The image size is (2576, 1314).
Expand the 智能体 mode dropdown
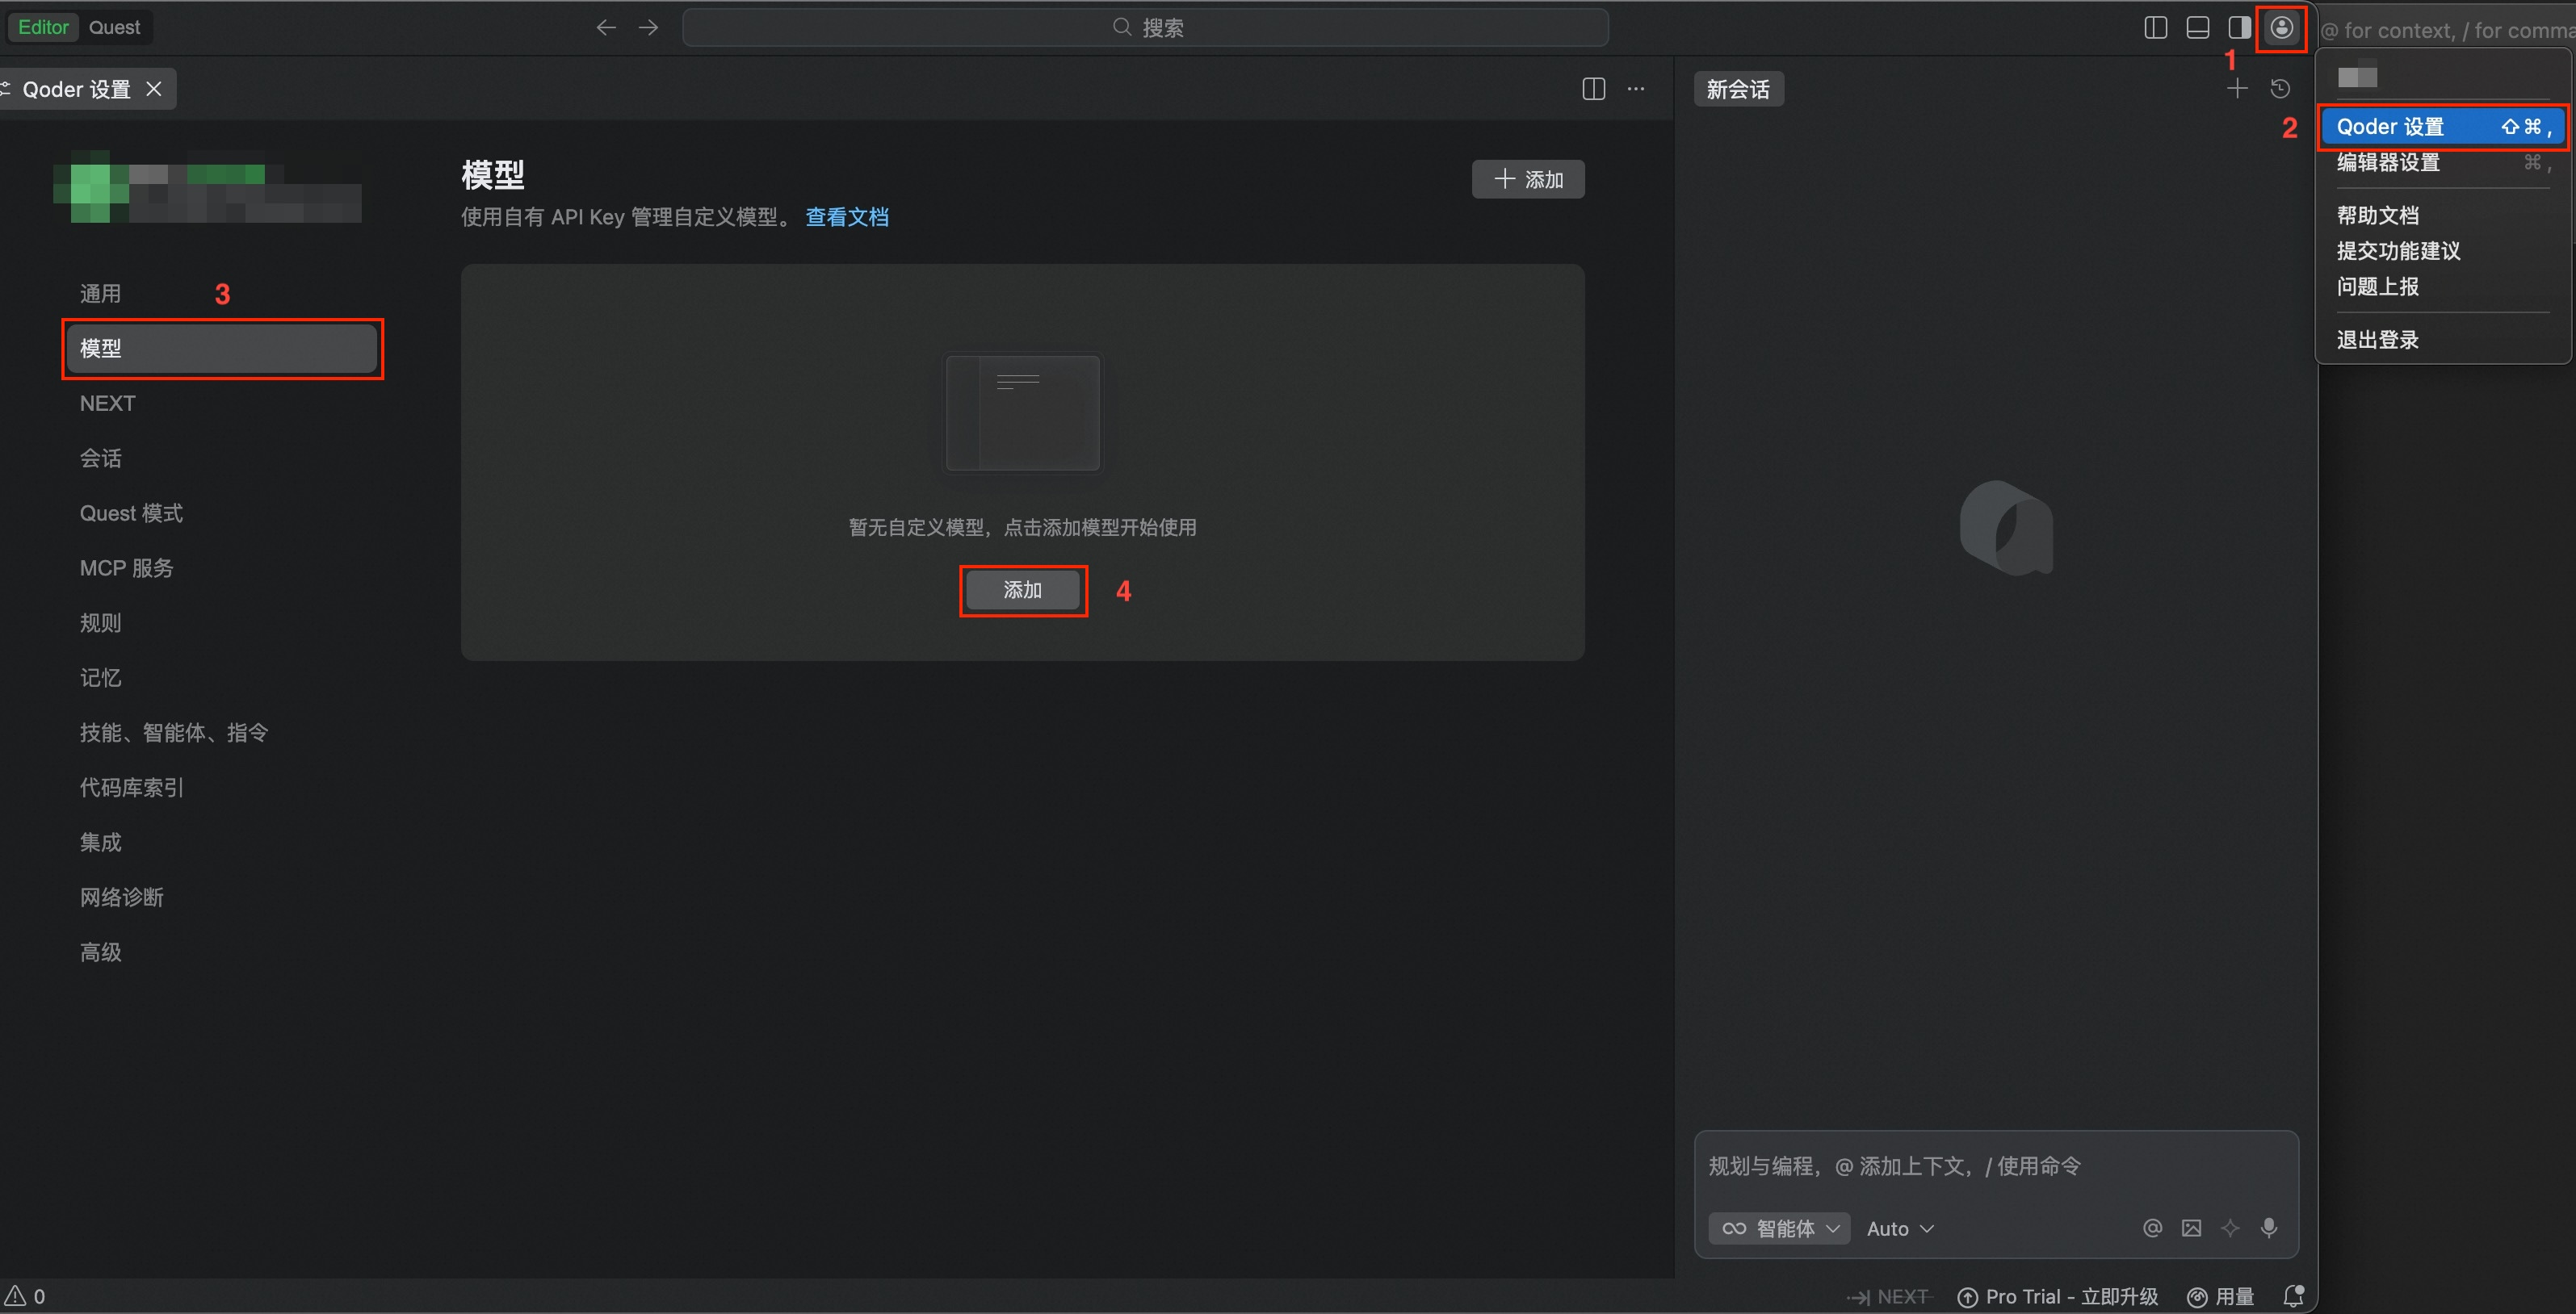tap(1779, 1228)
